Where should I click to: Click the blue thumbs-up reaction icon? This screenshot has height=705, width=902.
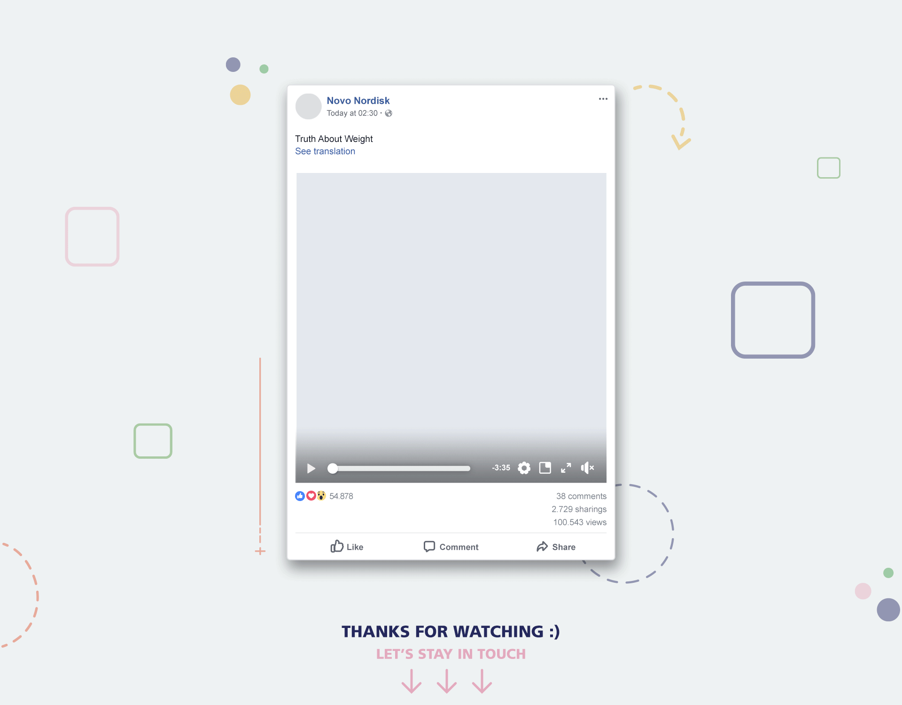pyautogui.click(x=300, y=496)
